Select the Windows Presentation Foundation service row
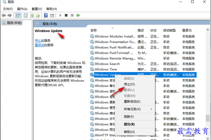Screen dimensions: 211x140 (x=143, y=42)
